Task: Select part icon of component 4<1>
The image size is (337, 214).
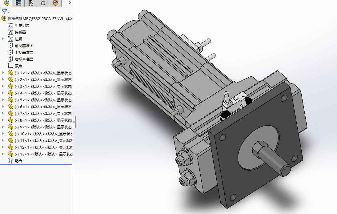Action: pos(10,93)
